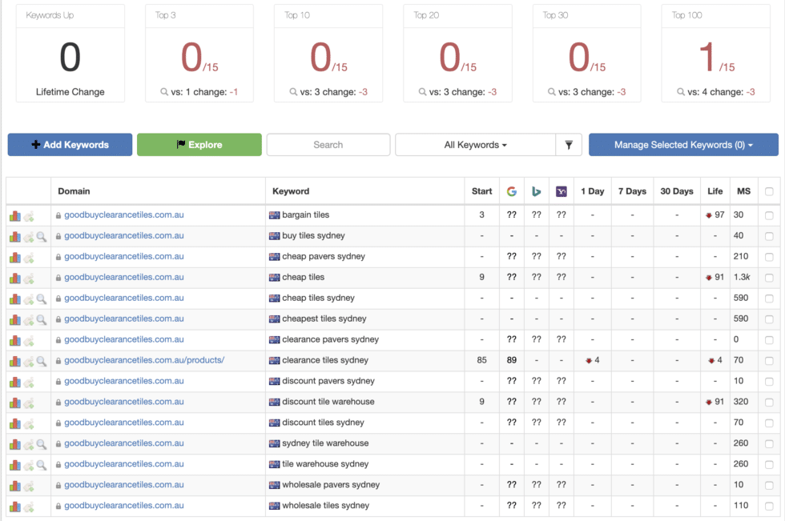The width and height of the screenshot is (785, 521).
Task: Tick the discount tile warehouse checkbox
Action: (x=769, y=403)
